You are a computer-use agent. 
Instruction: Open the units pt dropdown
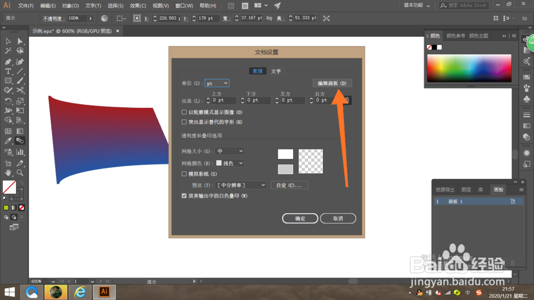coord(217,83)
